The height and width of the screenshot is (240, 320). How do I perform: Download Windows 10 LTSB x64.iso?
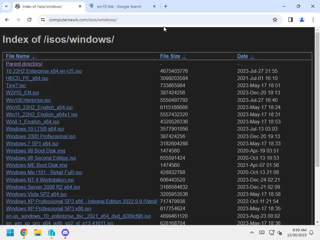(x=35, y=129)
